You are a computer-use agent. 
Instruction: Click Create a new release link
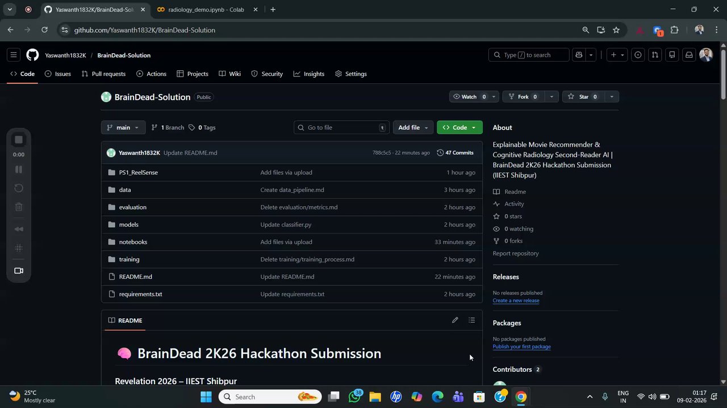(516, 300)
